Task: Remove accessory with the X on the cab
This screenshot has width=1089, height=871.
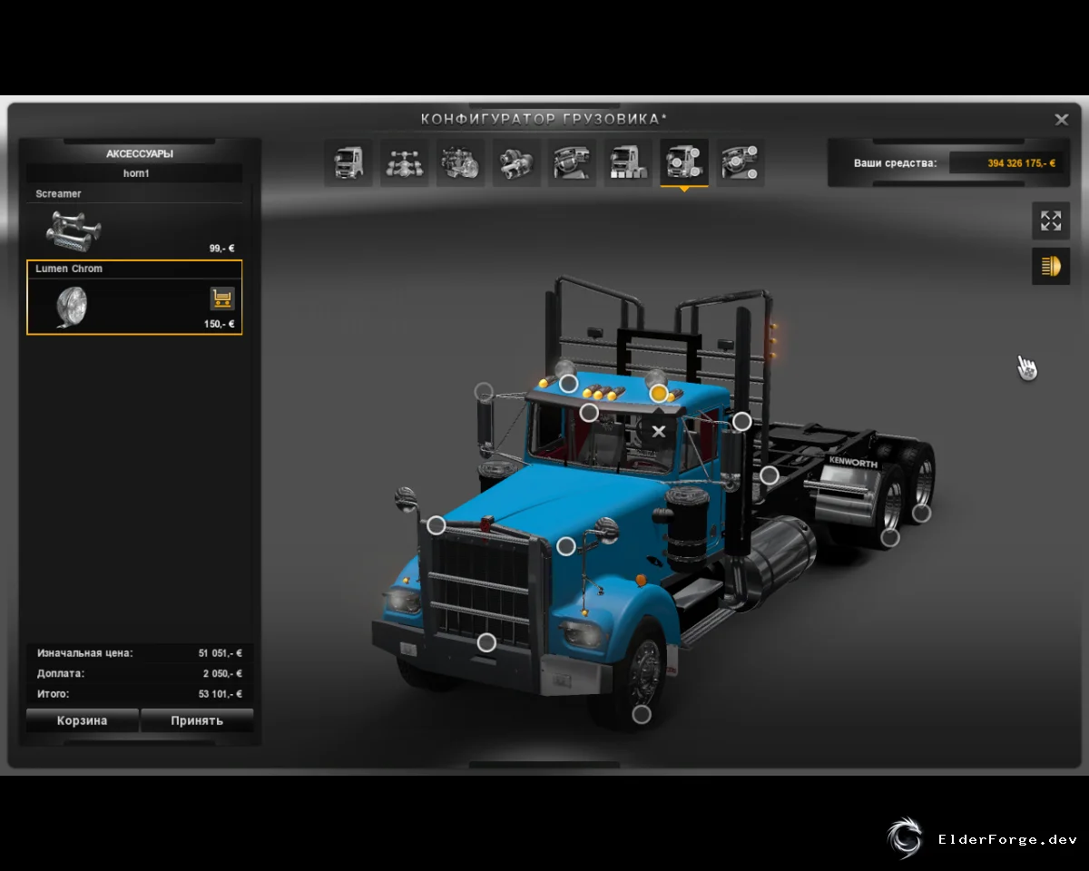Action: coord(659,431)
